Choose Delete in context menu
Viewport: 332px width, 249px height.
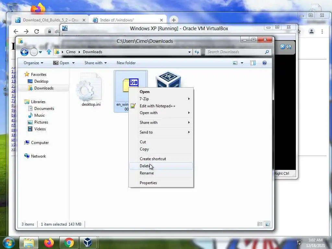[161, 166]
